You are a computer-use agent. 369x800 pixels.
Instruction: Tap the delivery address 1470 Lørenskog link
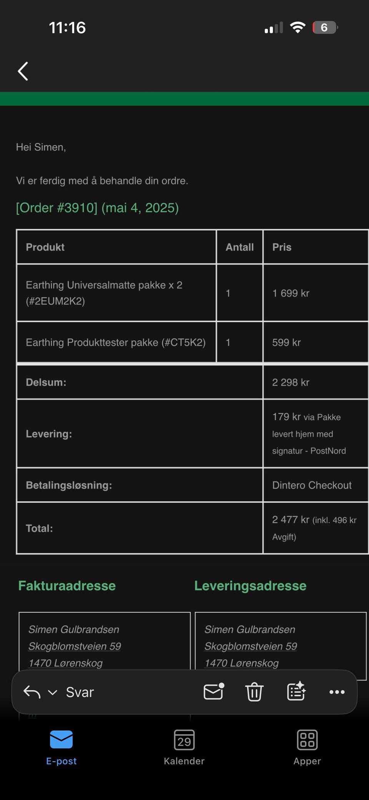[241, 663]
